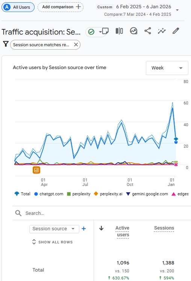This screenshot has height=281, width=191.
Task: Click the sort descending arrow icon
Action: (102, 228)
